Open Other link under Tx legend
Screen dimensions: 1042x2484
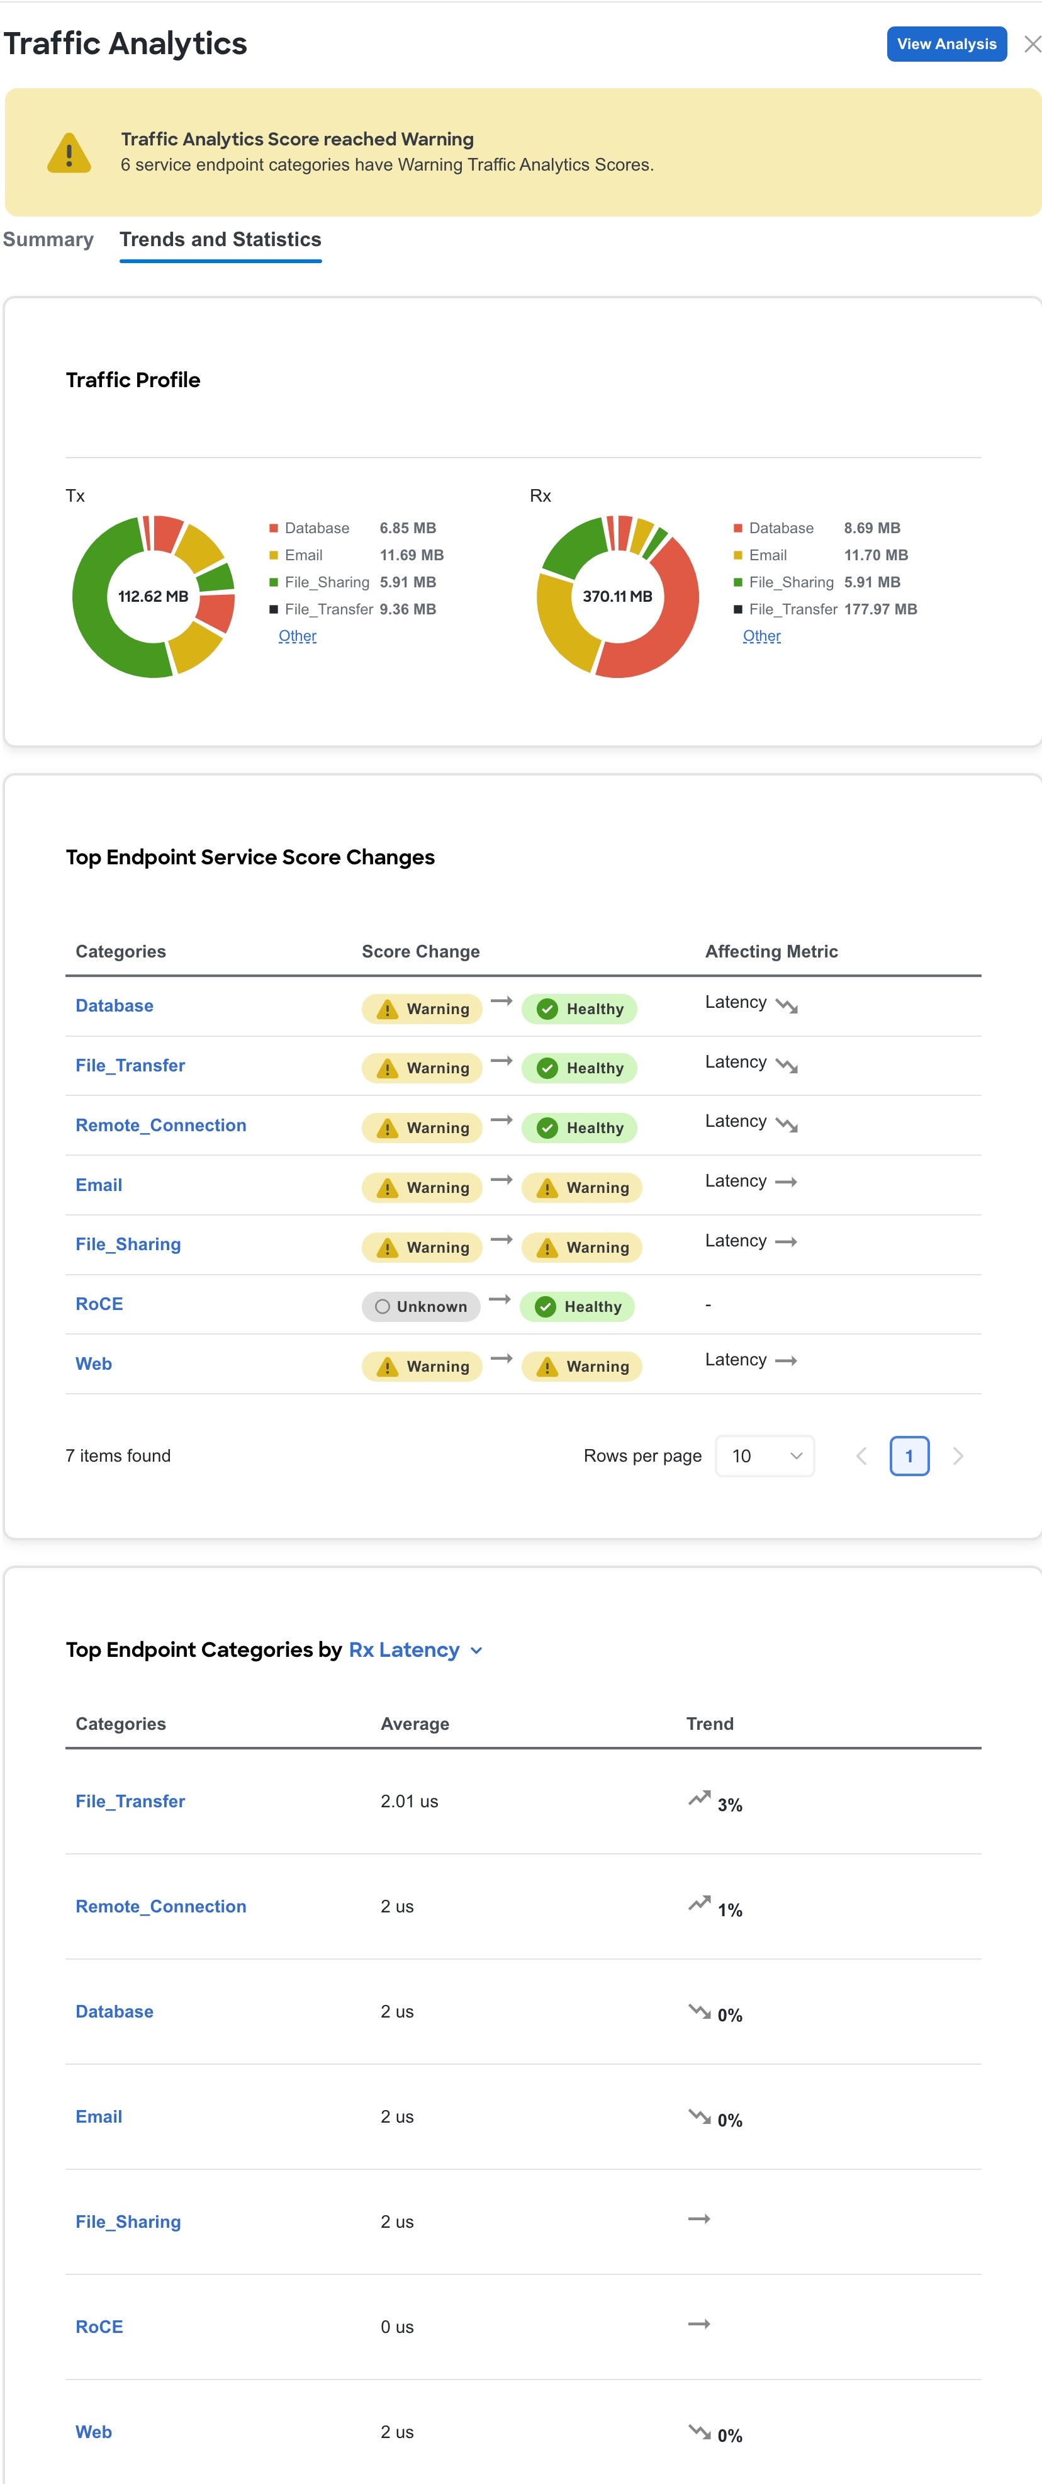(x=297, y=635)
